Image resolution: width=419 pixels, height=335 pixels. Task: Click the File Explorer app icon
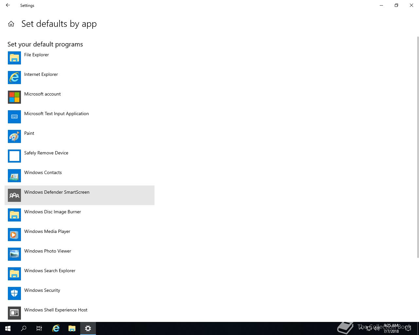(x=14, y=58)
